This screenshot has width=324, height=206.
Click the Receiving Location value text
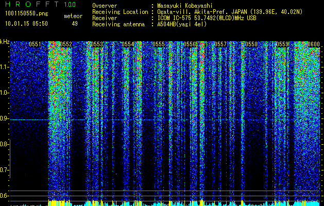[x=230, y=12]
